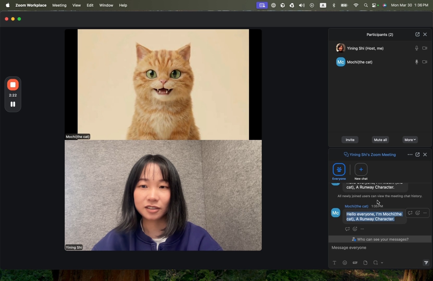Attach a file to the chat
Viewport: 433px width, 281px height.
click(365, 263)
